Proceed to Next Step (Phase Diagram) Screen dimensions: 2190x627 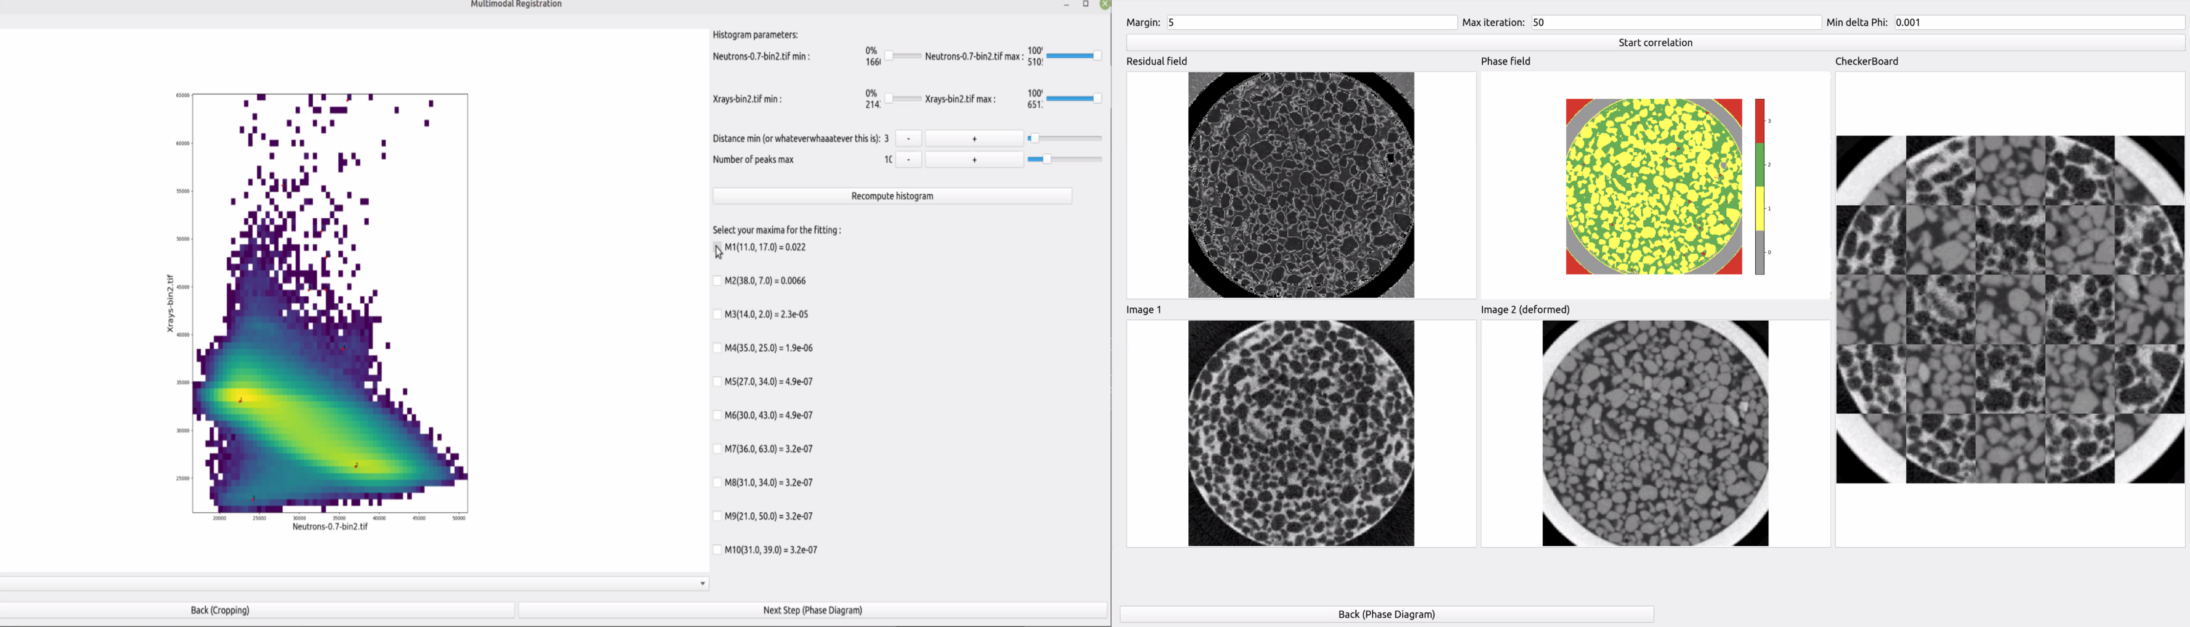click(813, 610)
